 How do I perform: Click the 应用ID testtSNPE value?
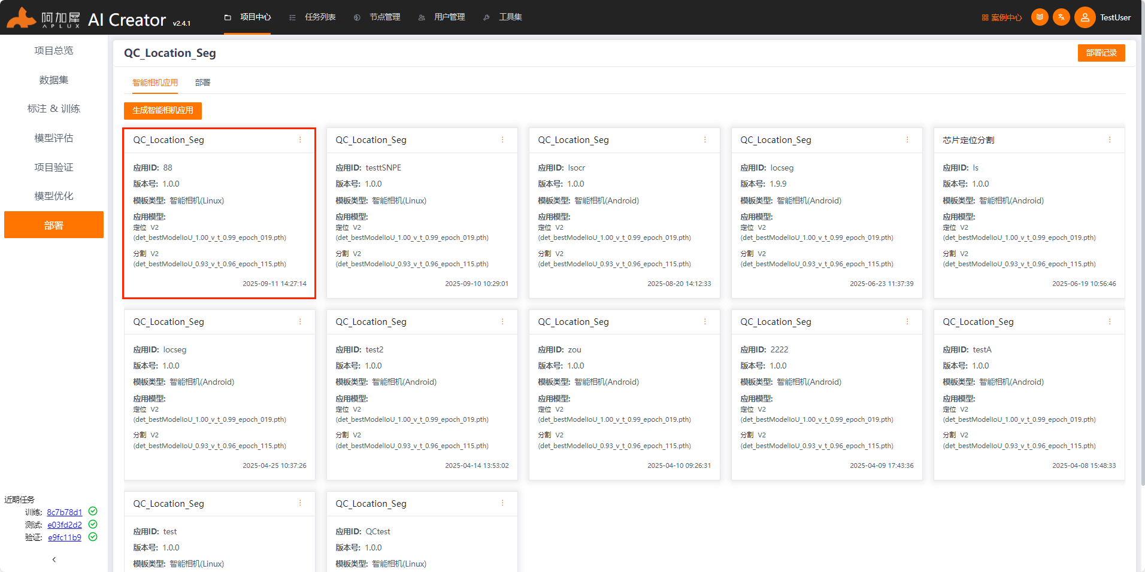coord(383,168)
